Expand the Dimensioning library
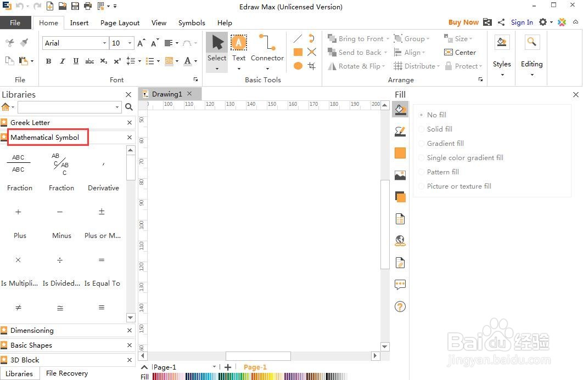The width and height of the screenshot is (583, 380). (x=32, y=330)
